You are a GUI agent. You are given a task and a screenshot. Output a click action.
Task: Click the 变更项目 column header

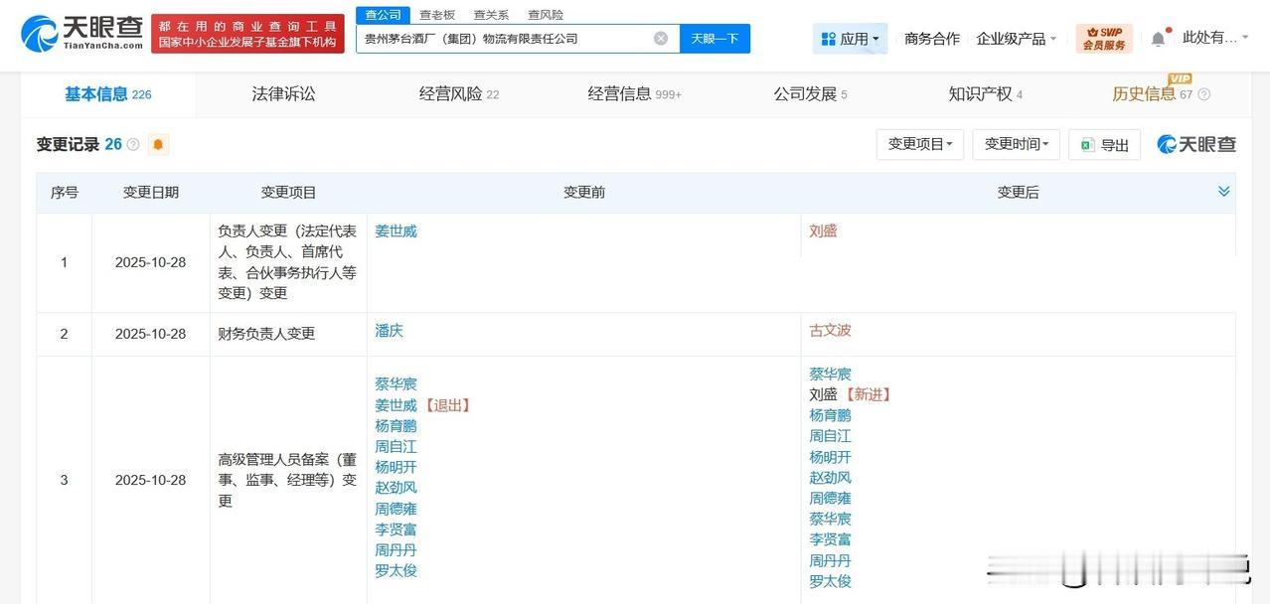click(288, 193)
